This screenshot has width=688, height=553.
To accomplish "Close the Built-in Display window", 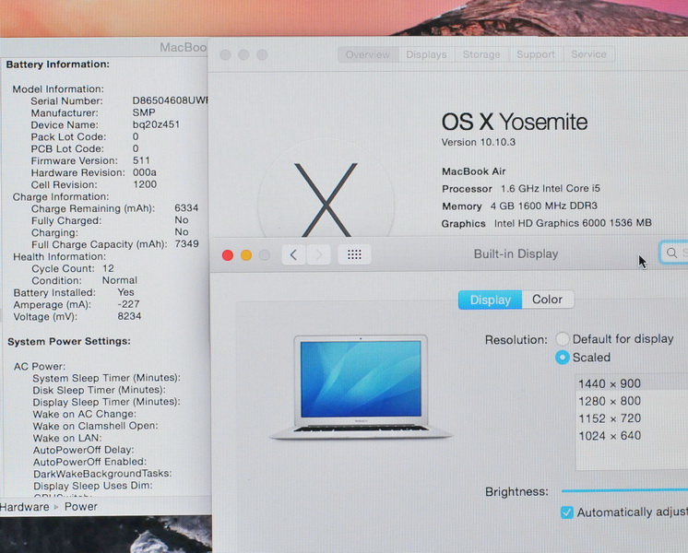I will 227,255.
